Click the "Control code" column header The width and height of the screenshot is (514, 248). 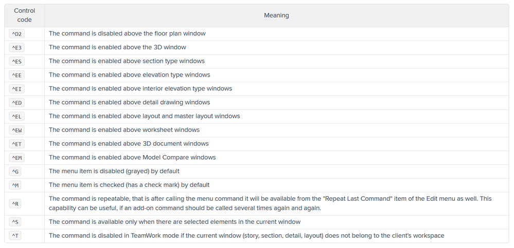click(24, 15)
